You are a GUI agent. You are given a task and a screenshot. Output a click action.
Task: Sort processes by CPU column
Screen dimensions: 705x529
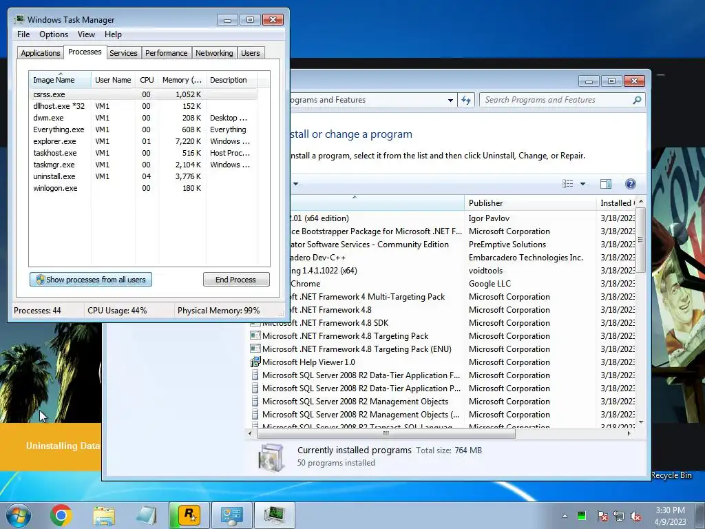coord(147,80)
